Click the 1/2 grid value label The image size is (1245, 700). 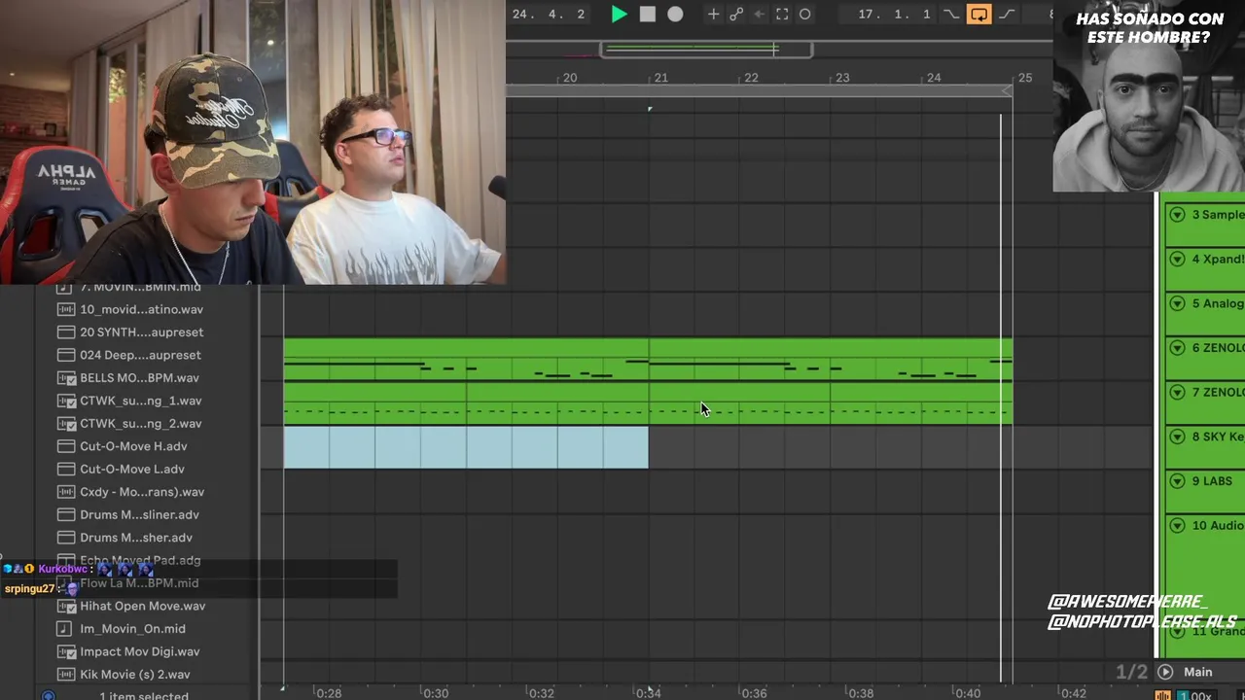pyautogui.click(x=1131, y=672)
